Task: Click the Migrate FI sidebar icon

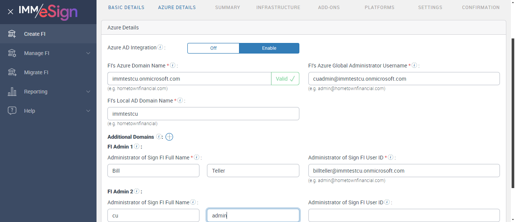Action: [12, 72]
